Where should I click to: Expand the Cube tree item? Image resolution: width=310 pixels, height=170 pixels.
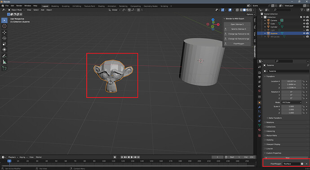[x=265, y=23]
